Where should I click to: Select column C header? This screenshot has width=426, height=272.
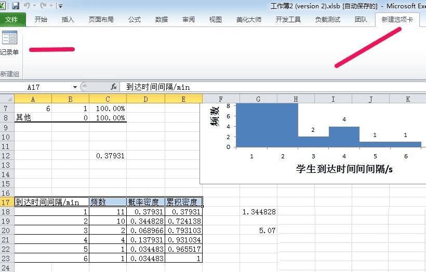pos(108,99)
